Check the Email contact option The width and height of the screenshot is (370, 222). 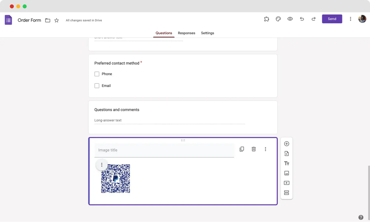point(97,86)
